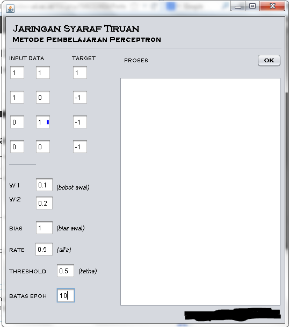Click the BIAS label
This screenshot has height=327, width=289.
click(16, 229)
